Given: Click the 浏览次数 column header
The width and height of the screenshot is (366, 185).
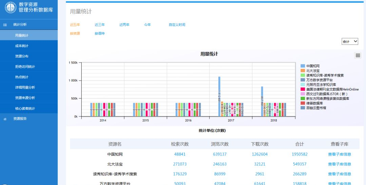Looking at the screenshot, I should 220,144.
